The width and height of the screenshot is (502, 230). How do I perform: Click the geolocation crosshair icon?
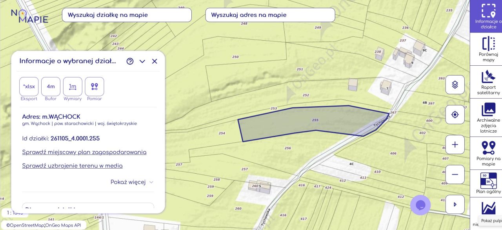tap(455, 114)
